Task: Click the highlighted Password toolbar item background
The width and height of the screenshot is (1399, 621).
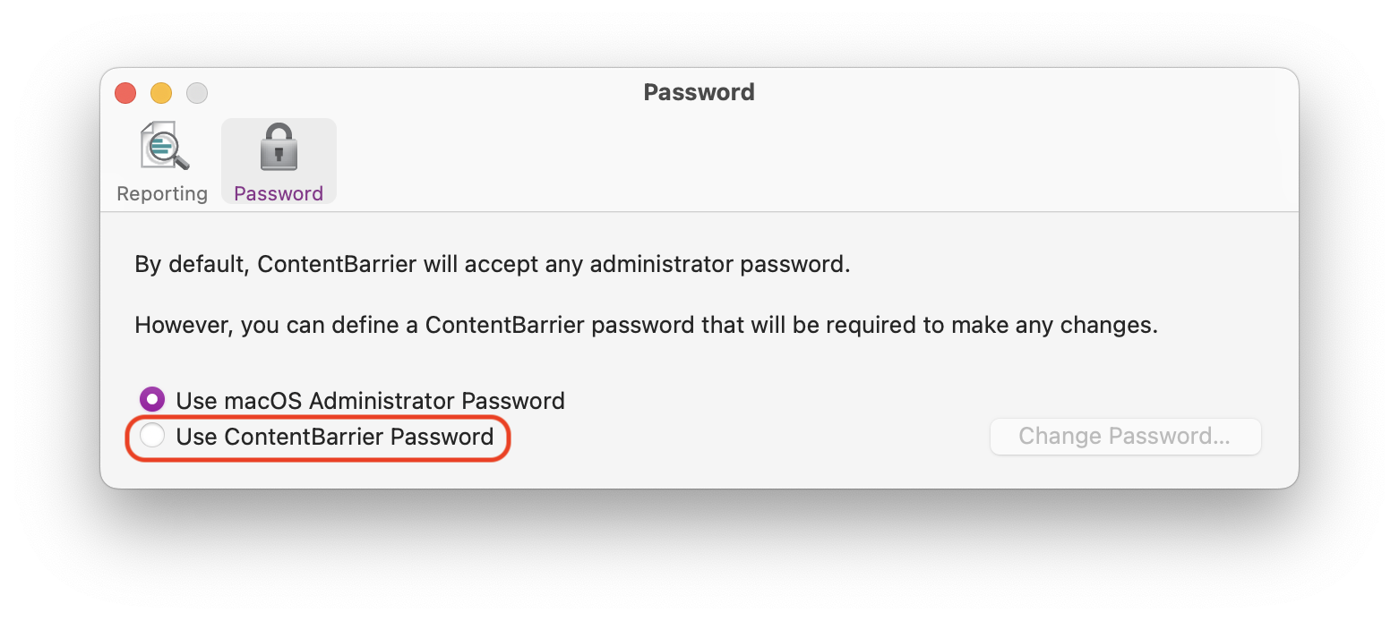Action: click(x=279, y=161)
